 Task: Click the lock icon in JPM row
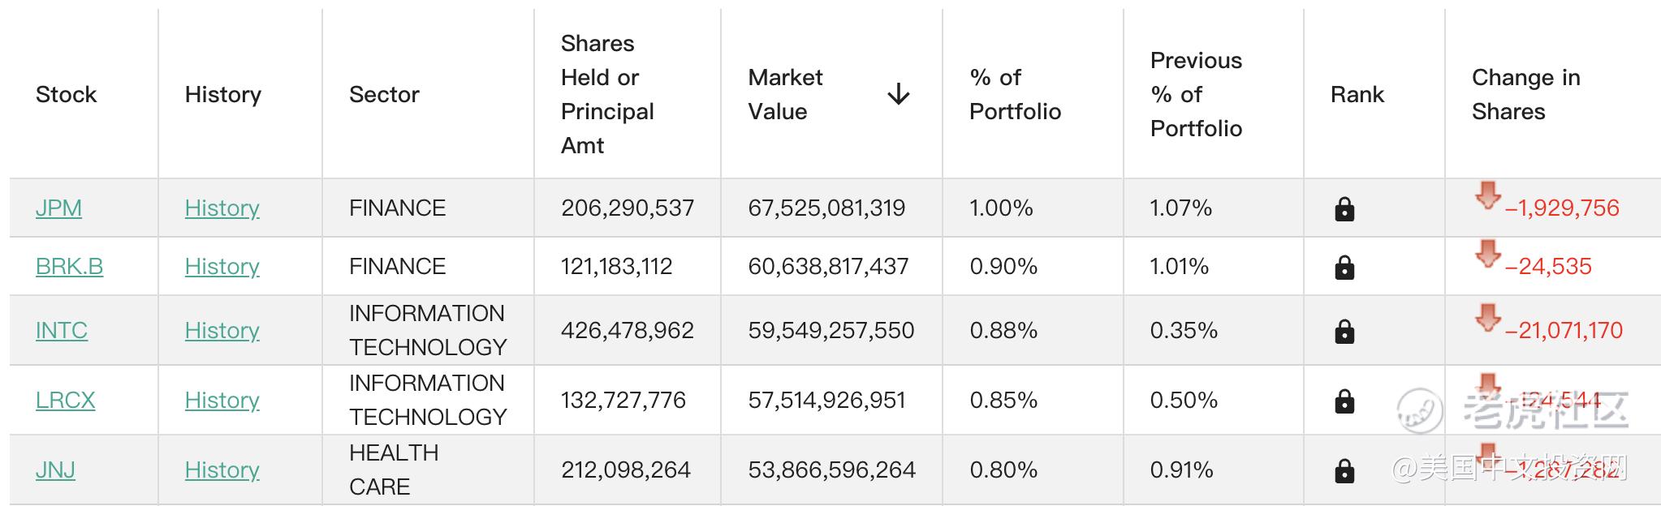coord(1344,209)
